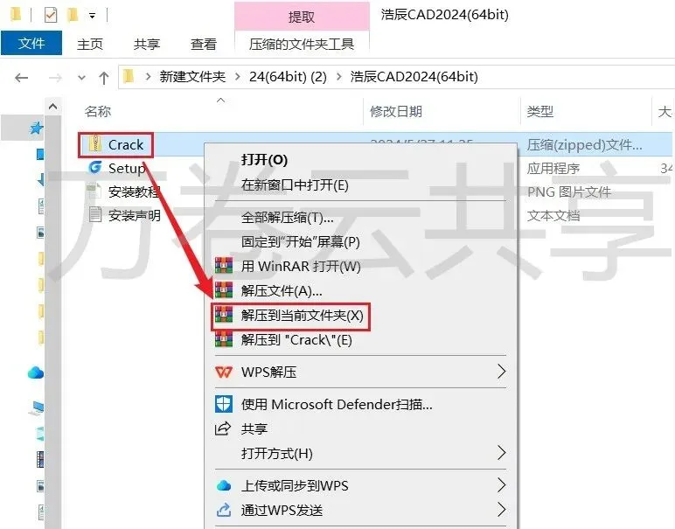This screenshot has height=529, width=675.
Task: Expand chevron after 24(64bit) (2) breadcrumb
Action: pyautogui.click(x=338, y=77)
